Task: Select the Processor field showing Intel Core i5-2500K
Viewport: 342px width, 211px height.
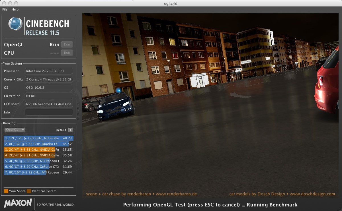Action: click(x=49, y=71)
